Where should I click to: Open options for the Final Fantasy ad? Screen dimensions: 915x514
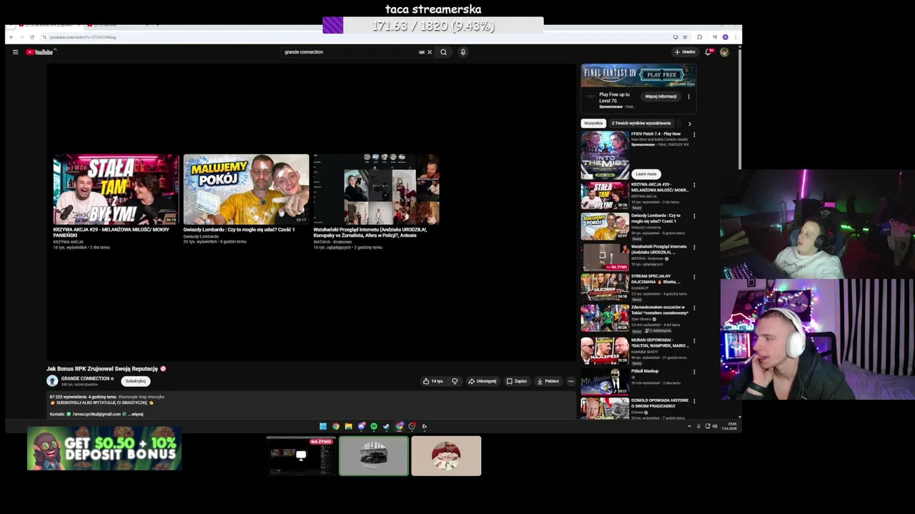688,96
